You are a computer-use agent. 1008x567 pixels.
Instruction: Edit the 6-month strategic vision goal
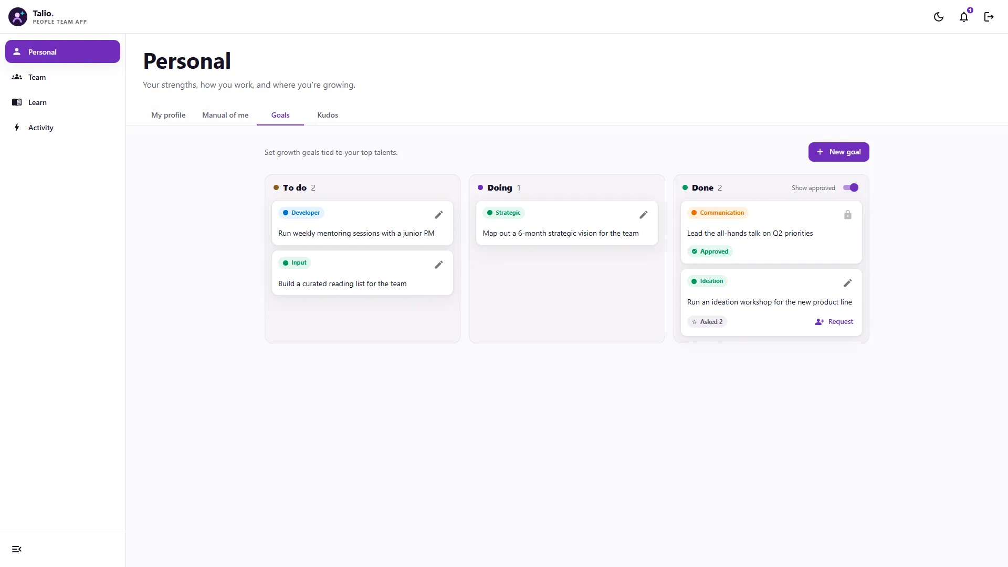[644, 215]
